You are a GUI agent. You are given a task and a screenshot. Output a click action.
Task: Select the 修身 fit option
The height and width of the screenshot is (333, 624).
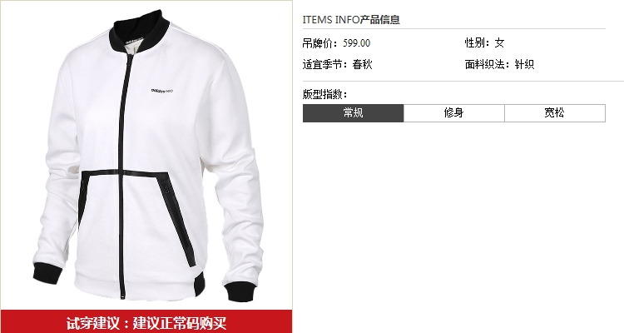pyautogui.click(x=454, y=113)
